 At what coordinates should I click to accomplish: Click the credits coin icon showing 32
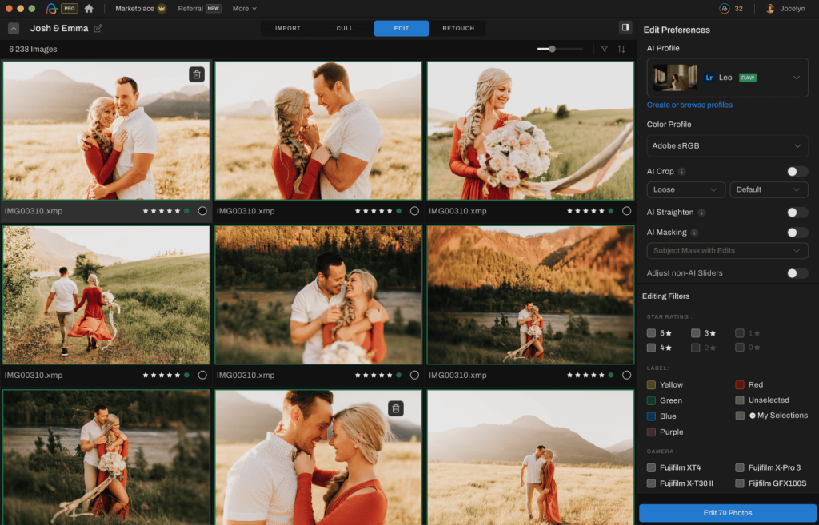[725, 9]
